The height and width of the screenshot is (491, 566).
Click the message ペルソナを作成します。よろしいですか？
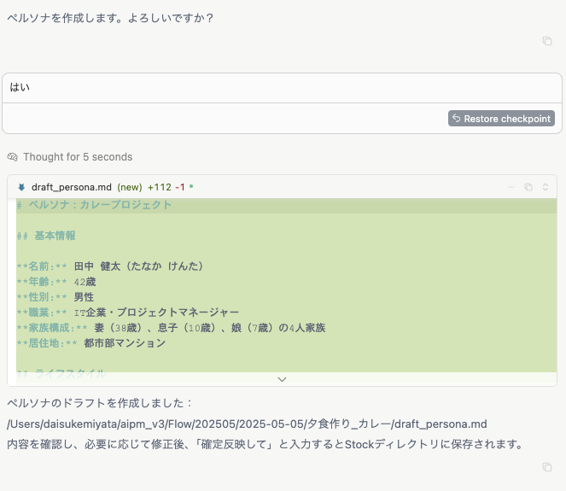[110, 18]
